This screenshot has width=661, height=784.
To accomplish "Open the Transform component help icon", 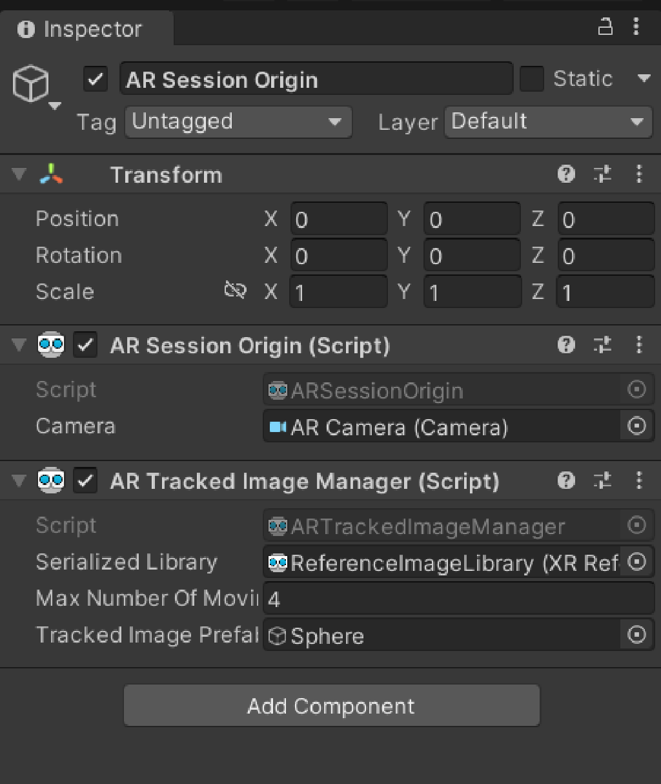I will click(566, 174).
